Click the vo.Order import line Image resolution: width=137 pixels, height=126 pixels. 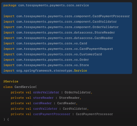[46, 60]
